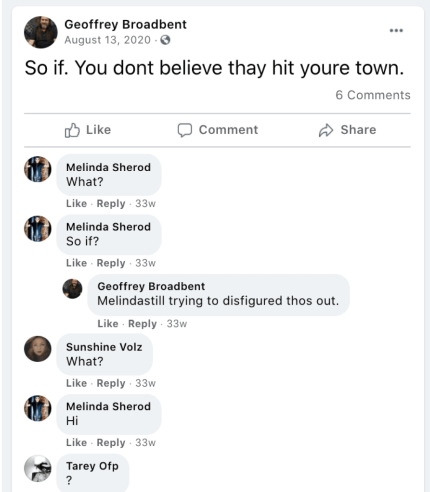This screenshot has height=492, width=430.
Task: Open the August 13, 2020 post timestamp
Action: coord(107,40)
